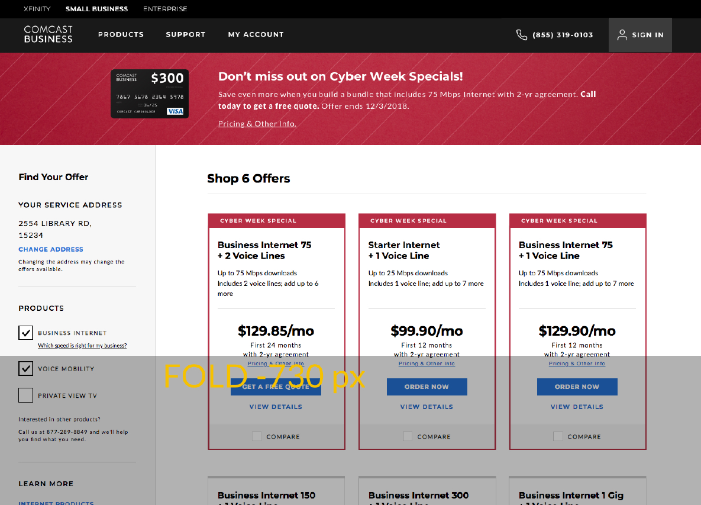Open Pricing & Other Info under $99.90/mo
Viewport: 701px width, 505px height.
[x=427, y=364]
